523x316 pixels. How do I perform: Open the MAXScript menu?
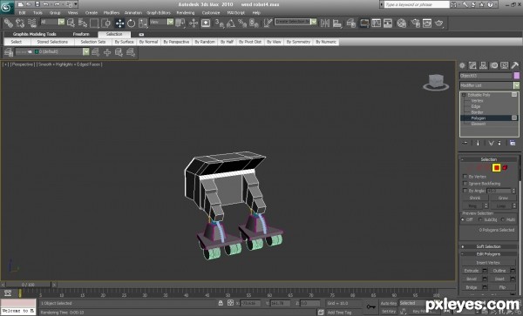point(236,13)
